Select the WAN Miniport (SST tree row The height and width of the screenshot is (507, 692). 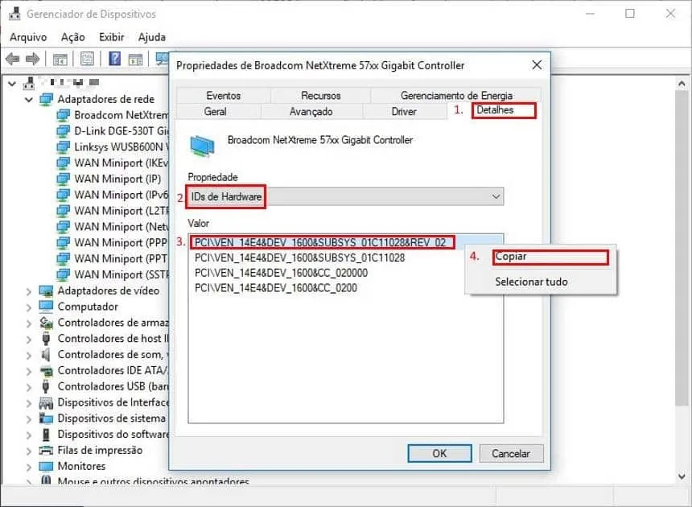(x=113, y=274)
